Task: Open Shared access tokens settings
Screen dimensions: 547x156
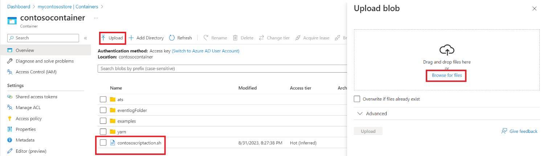Action: [36, 97]
